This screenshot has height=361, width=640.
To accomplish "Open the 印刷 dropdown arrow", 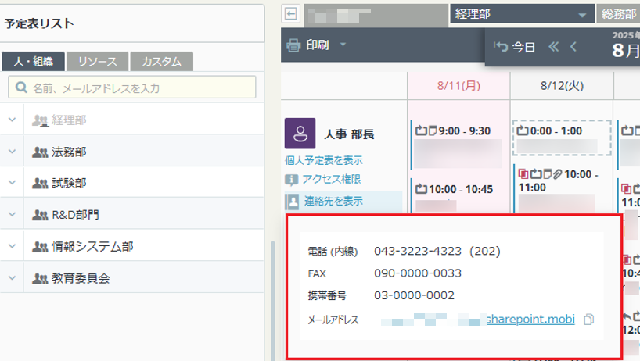I will tap(343, 44).
